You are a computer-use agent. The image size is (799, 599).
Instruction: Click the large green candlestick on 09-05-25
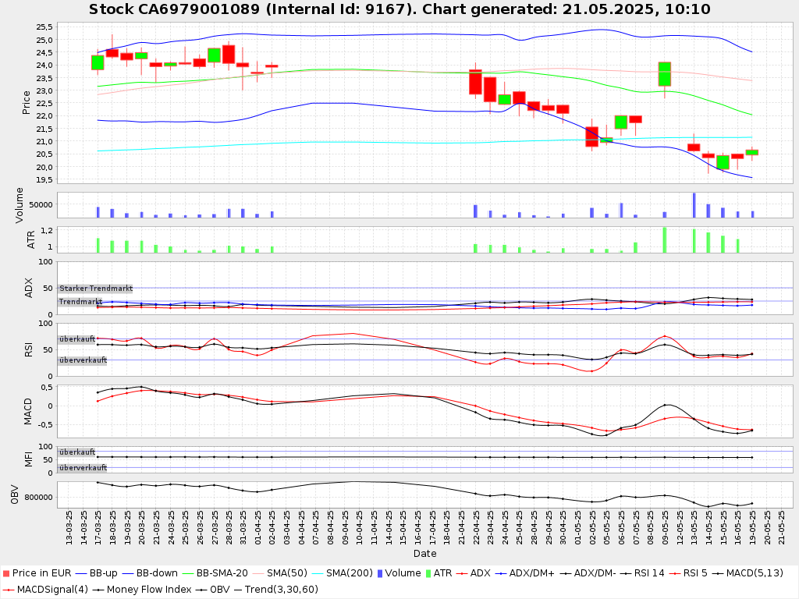tap(665, 74)
